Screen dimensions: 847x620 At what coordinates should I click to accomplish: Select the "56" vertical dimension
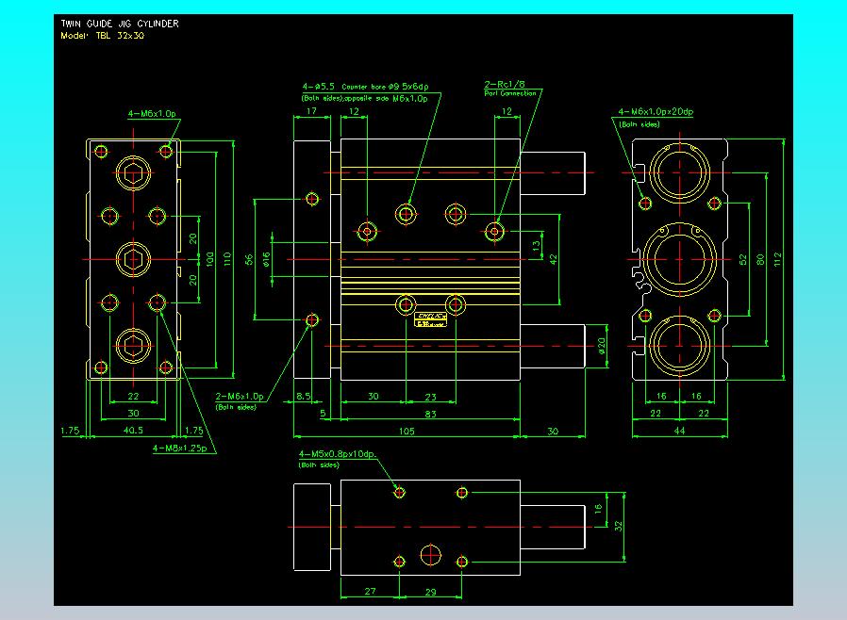click(249, 259)
